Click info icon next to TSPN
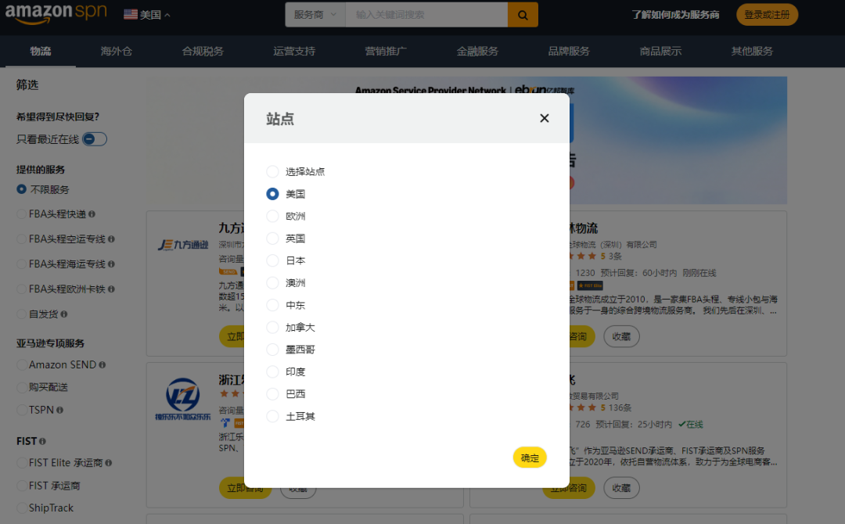The height and width of the screenshot is (524, 845). click(x=59, y=410)
